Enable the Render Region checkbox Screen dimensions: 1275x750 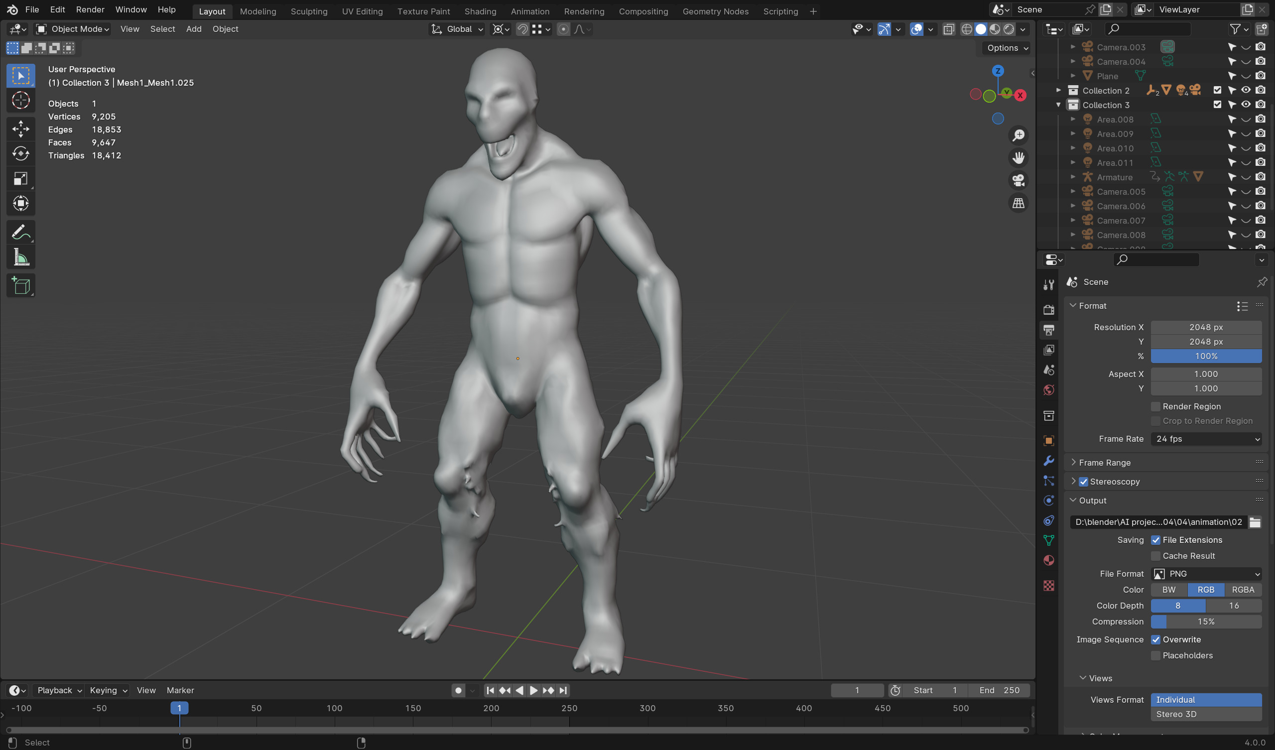(x=1155, y=406)
